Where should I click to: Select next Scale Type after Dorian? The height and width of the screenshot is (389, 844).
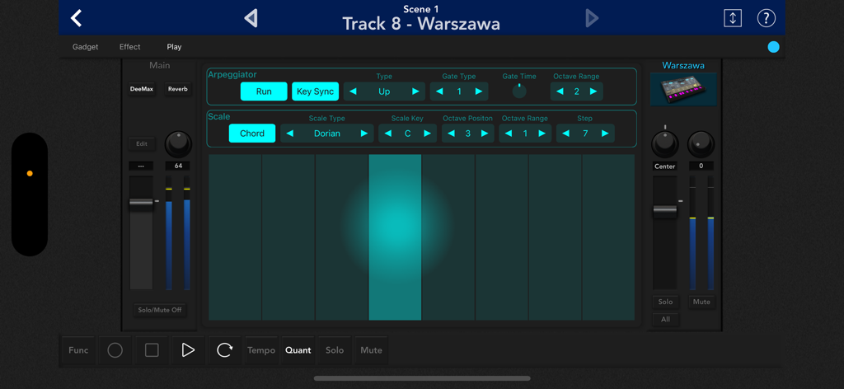click(364, 134)
